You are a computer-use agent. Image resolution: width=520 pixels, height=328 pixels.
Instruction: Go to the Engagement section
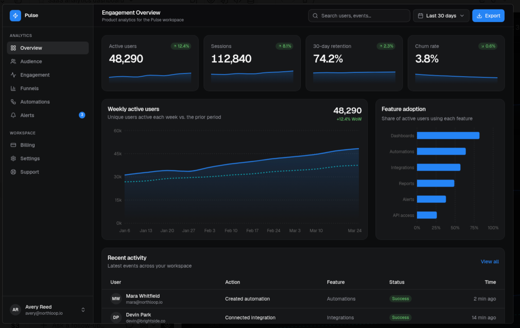(48, 75)
